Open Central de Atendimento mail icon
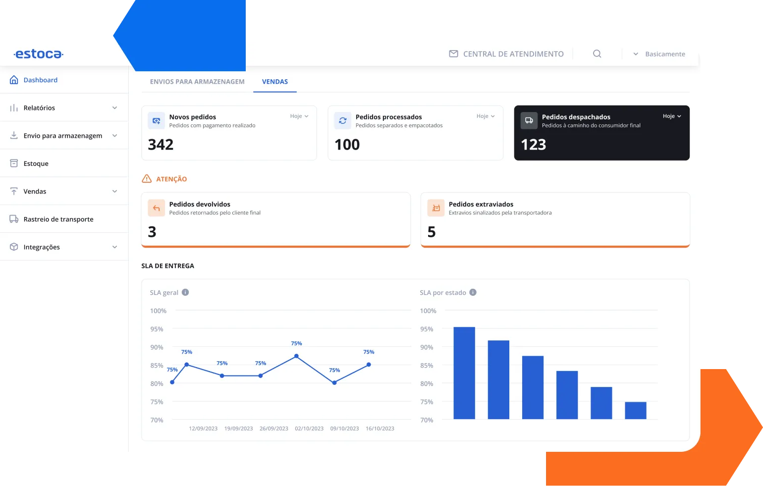The height and width of the screenshot is (486, 763). click(x=453, y=54)
